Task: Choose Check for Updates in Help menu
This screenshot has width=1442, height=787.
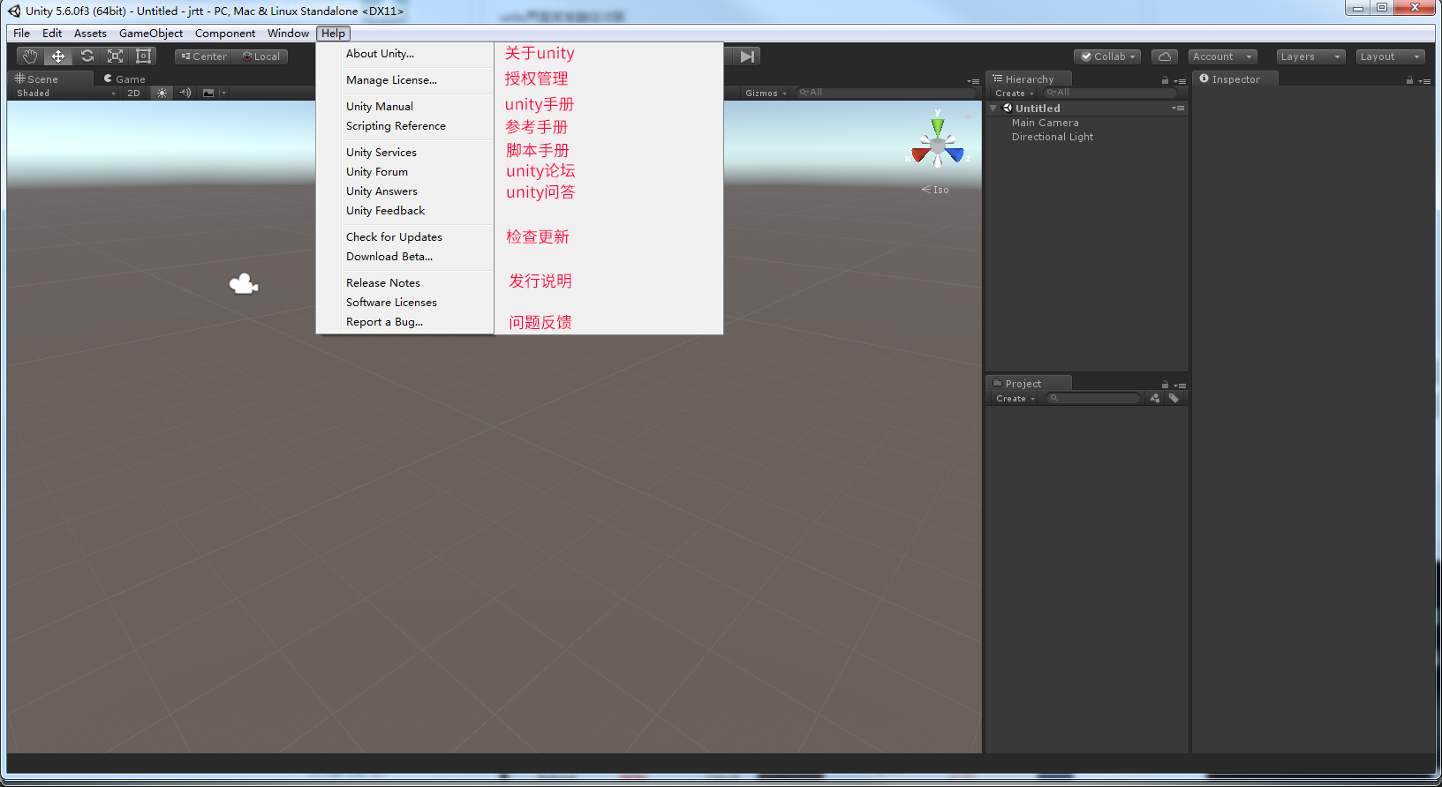Action: pyautogui.click(x=394, y=237)
